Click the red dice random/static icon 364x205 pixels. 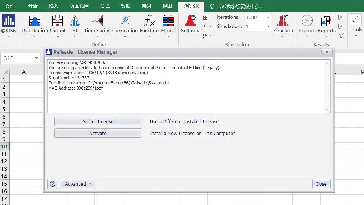click(x=205, y=17)
